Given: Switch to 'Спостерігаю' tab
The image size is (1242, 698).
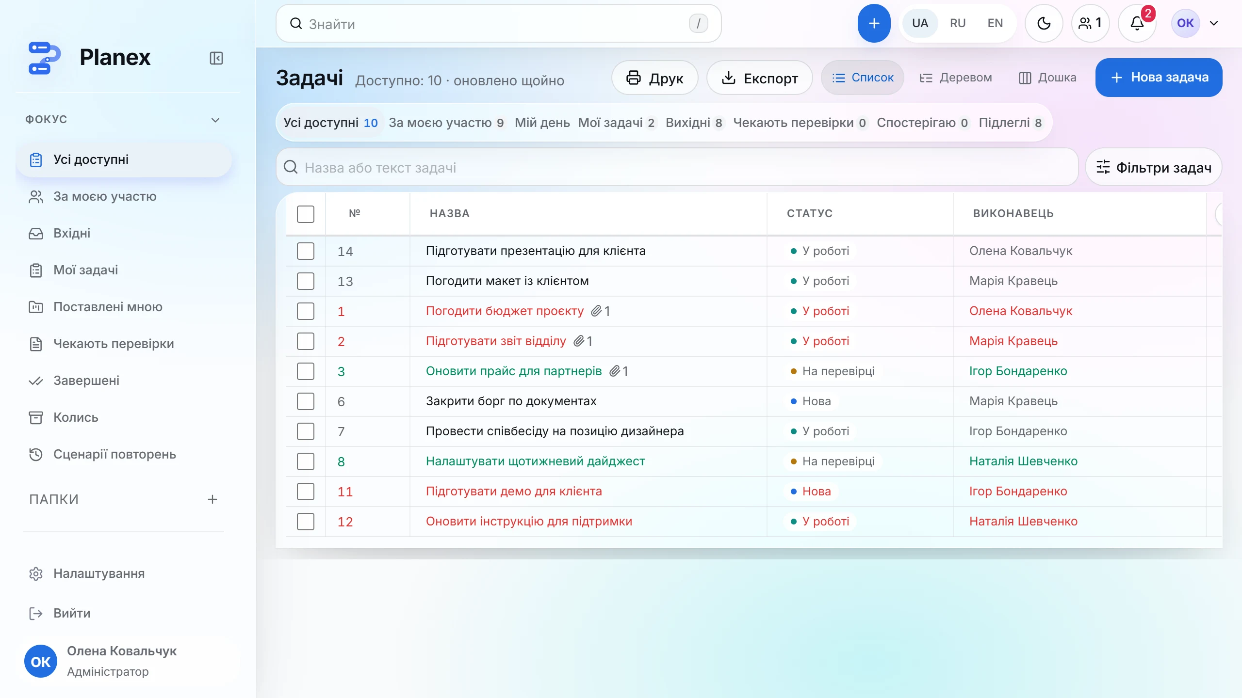Looking at the screenshot, I should [922, 123].
